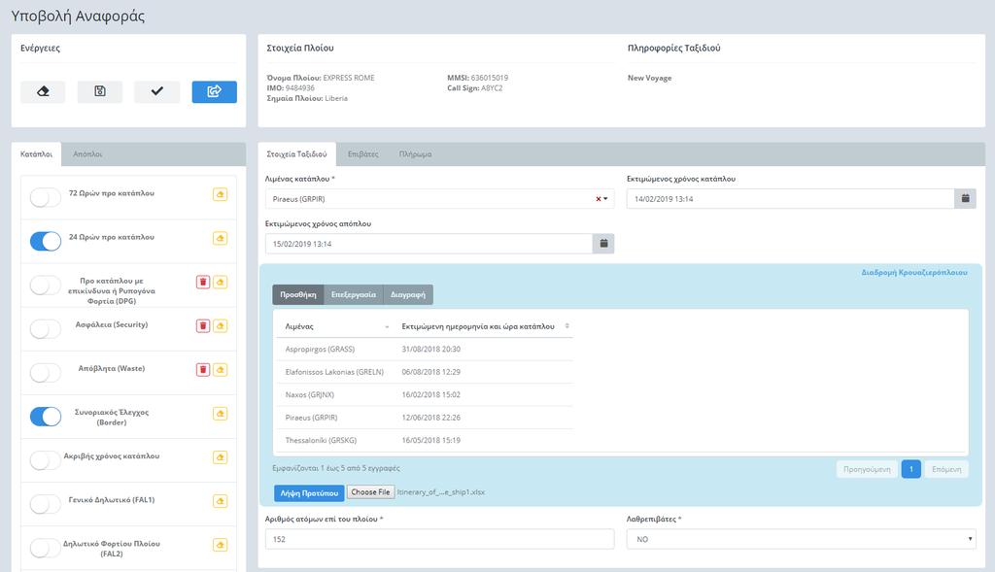Upload icon for 72 Ωρών προ κατάπλου

point(221,194)
